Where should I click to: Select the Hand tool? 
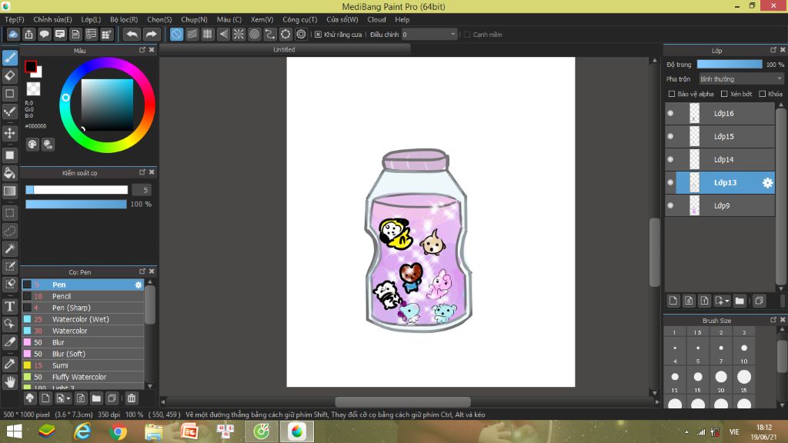tap(10, 382)
